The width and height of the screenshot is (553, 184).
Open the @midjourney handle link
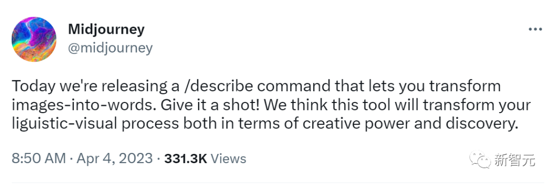tap(110, 48)
